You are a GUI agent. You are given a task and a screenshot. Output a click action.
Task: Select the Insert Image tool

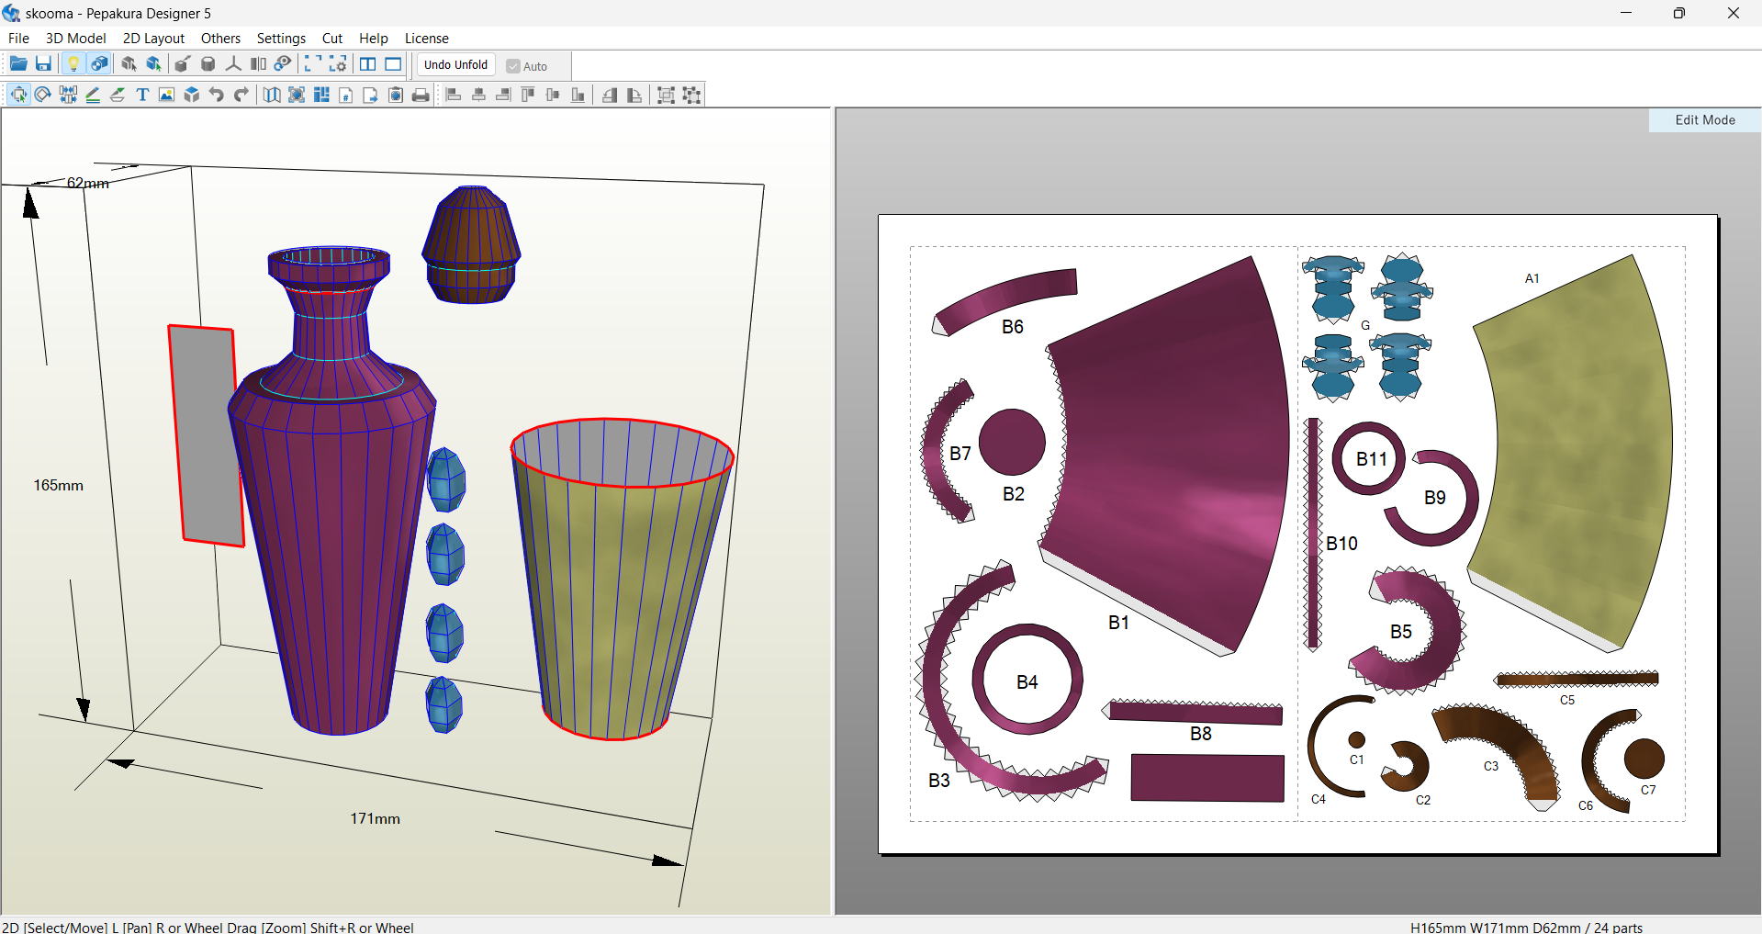(167, 95)
